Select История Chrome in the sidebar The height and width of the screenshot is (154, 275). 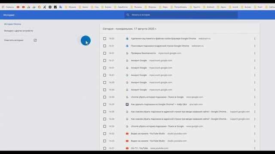[12, 24]
